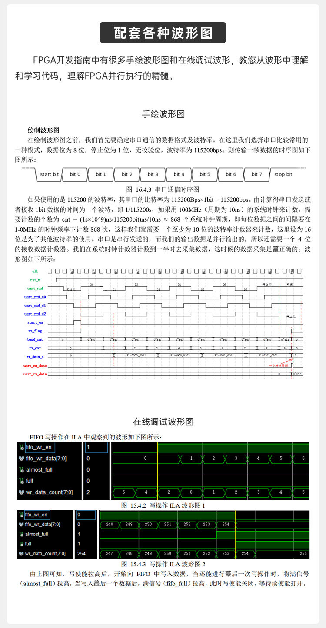326x628 pixels.
Task: Click the fifo_wr_data segment 254 in waveform 2
Action: pos(226,525)
